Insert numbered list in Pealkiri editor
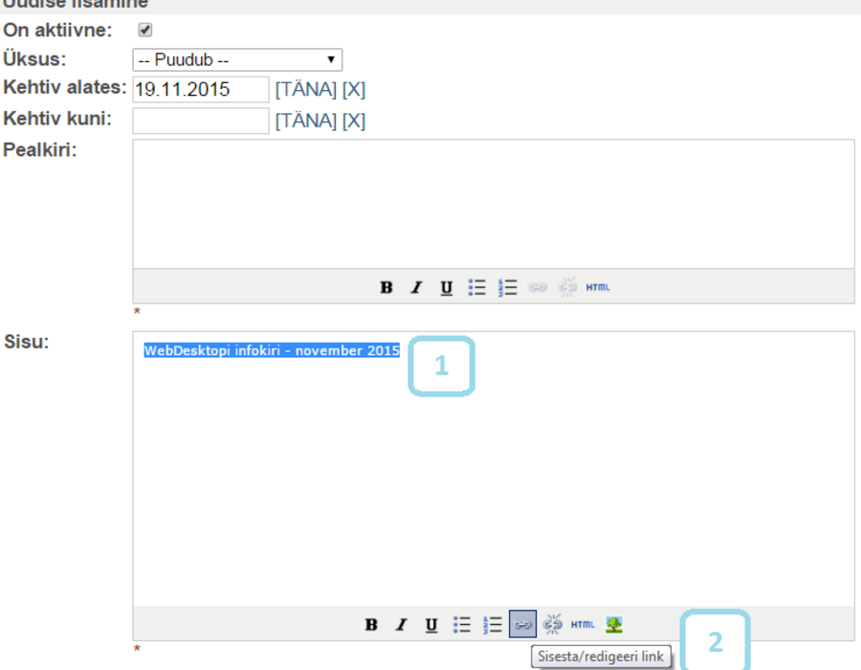Image resolution: width=861 pixels, height=670 pixels. coord(507,287)
